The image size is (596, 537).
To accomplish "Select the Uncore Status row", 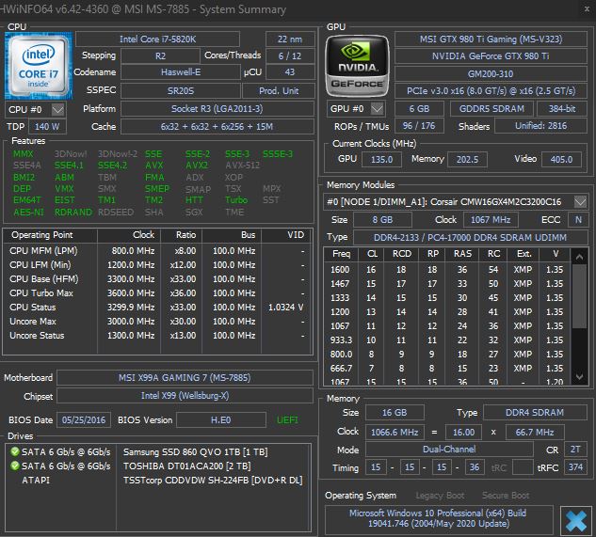I will pyautogui.click(x=157, y=336).
